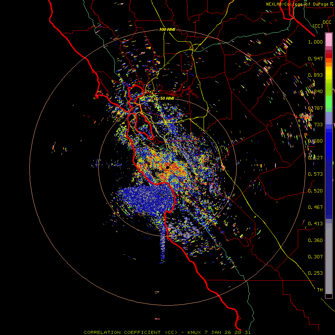Click the 0.360 color scale value

[315, 240]
